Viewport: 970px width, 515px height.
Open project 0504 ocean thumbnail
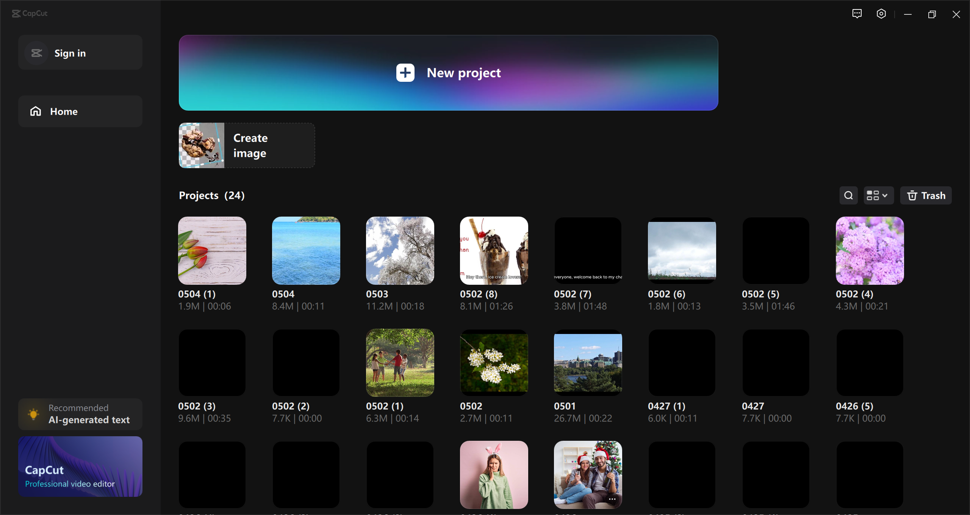[x=306, y=250]
